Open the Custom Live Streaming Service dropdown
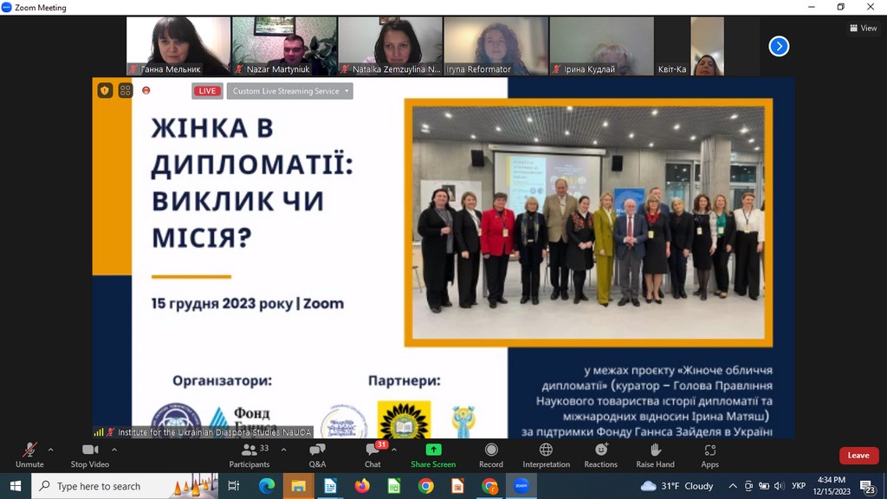This screenshot has height=499, width=887. (x=290, y=91)
